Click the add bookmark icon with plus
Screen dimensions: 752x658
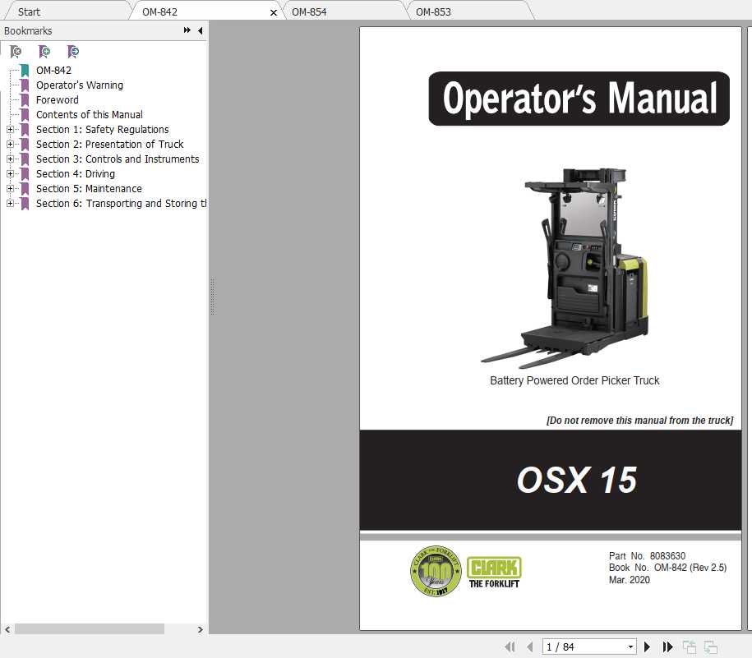(x=44, y=51)
